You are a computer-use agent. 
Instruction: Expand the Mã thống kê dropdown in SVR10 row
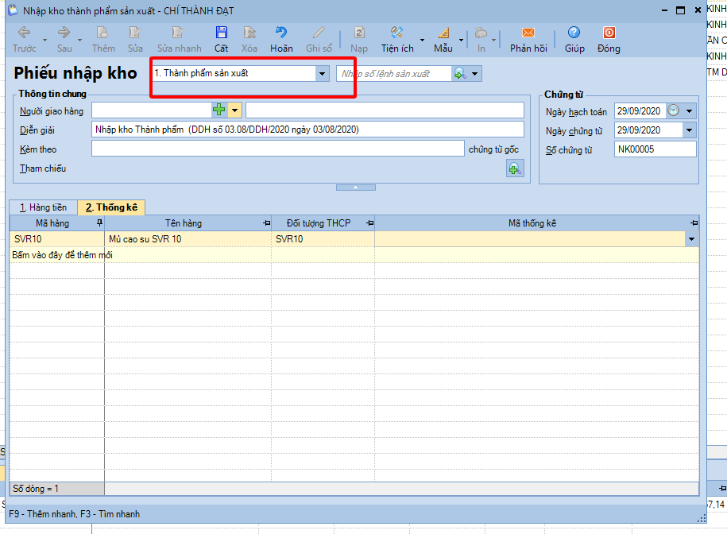point(691,238)
